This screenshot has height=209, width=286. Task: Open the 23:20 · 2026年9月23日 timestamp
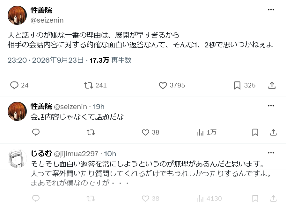click(46, 60)
